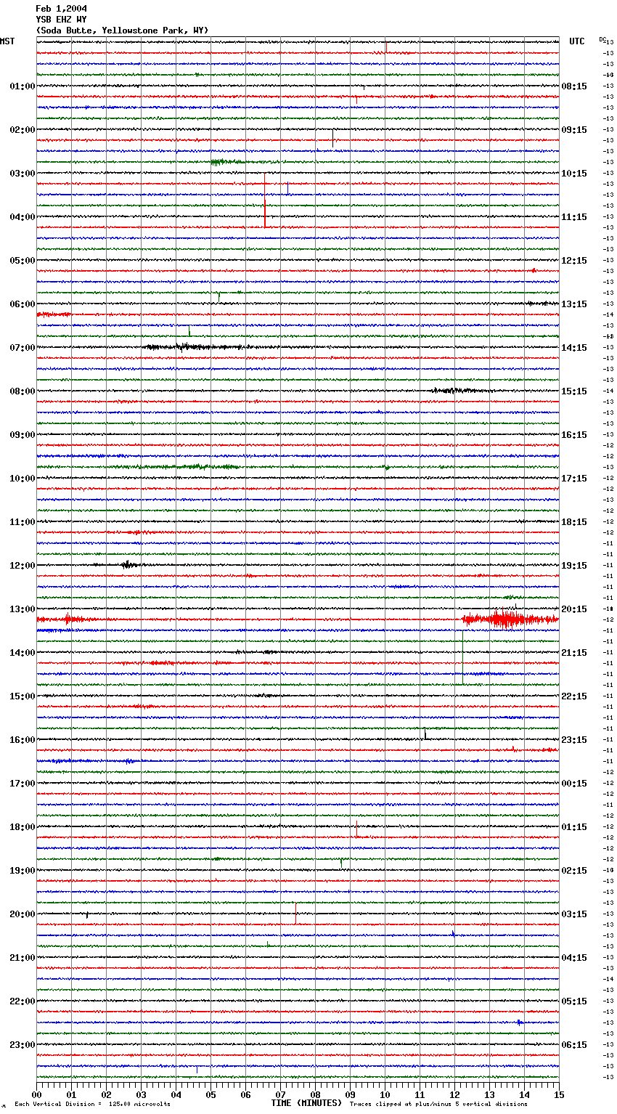
Task: Click the "17:15" UTC time label
Action: 574,479
